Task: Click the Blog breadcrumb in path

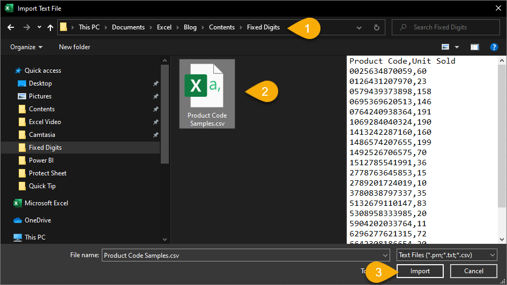Action: pyautogui.click(x=190, y=27)
